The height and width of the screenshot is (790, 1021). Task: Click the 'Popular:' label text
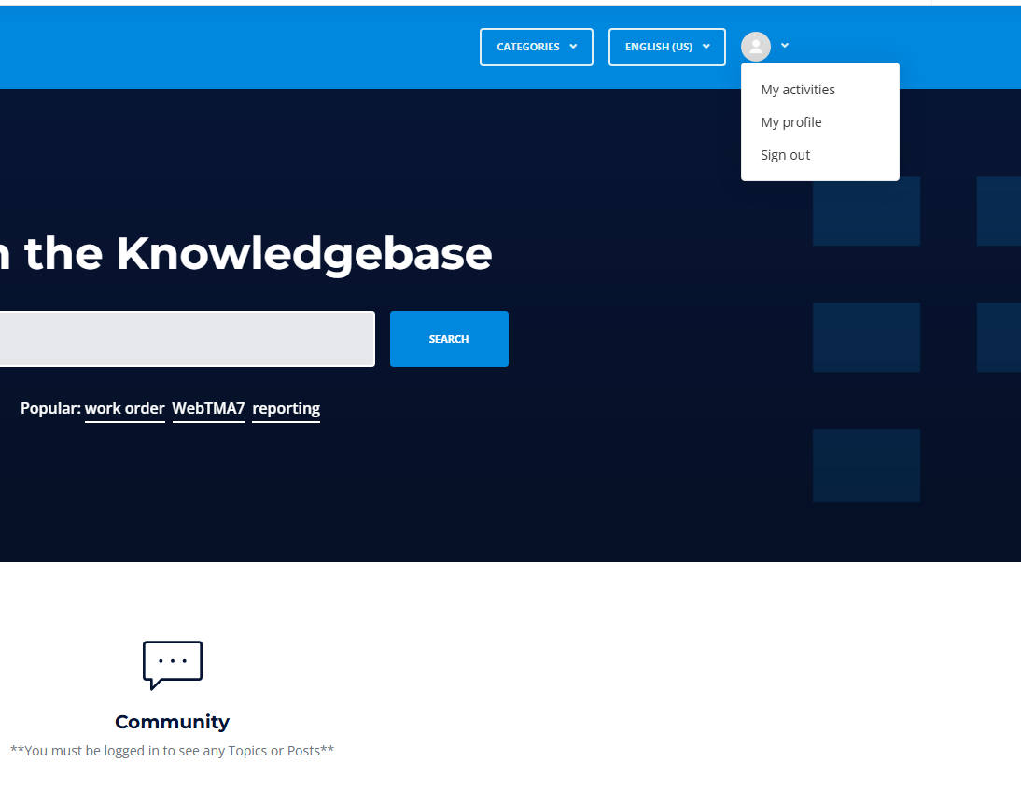tap(50, 408)
